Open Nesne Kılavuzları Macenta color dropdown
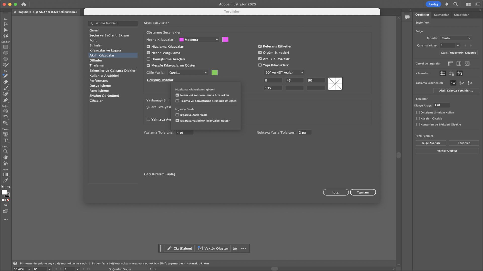 point(199,40)
